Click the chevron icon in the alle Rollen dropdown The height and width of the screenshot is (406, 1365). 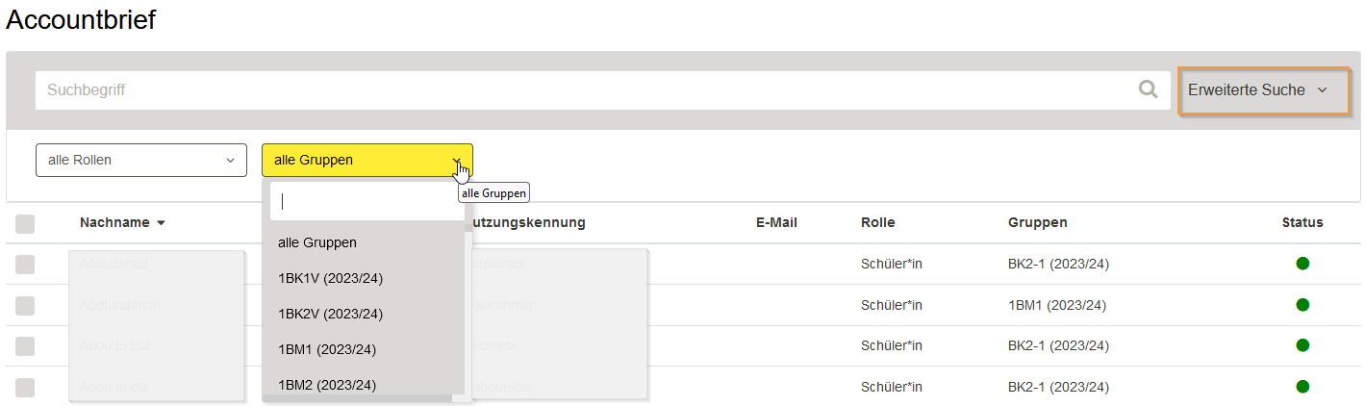coord(230,161)
